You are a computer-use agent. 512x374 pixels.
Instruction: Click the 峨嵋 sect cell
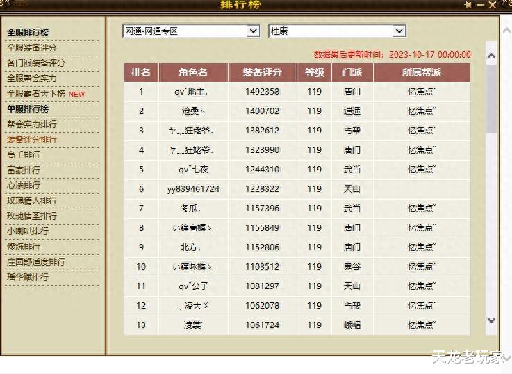tap(352, 325)
